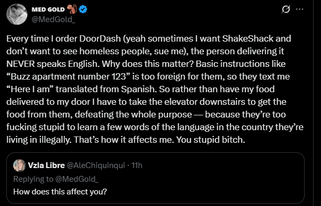
Task: Open quoted text "How does this affect you?"
Action: [x=60, y=192]
